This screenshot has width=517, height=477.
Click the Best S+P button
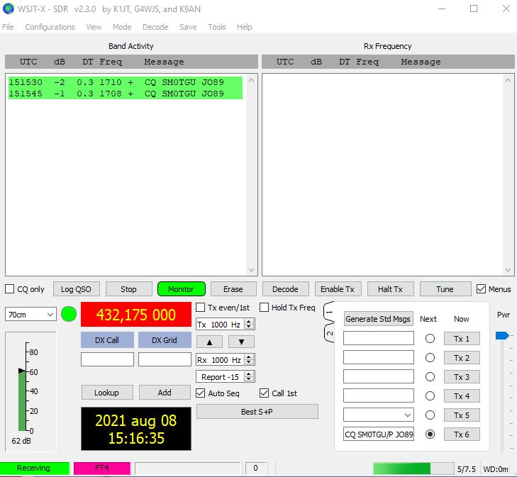coord(257,412)
